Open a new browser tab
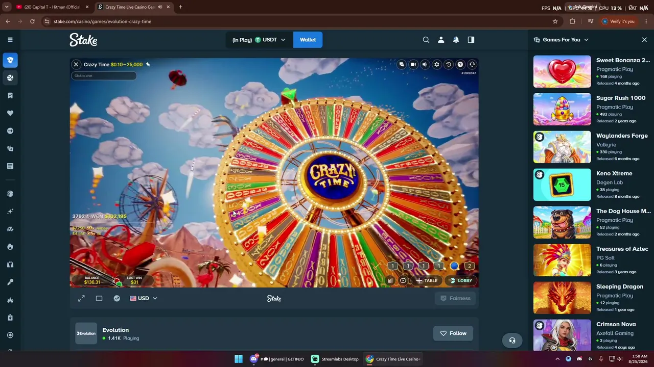The image size is (654, 367). [x=180, y=7]
